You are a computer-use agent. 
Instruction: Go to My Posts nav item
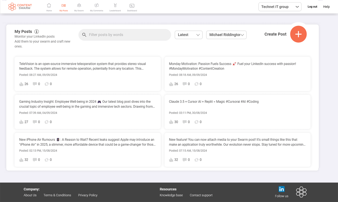(64, 7)
